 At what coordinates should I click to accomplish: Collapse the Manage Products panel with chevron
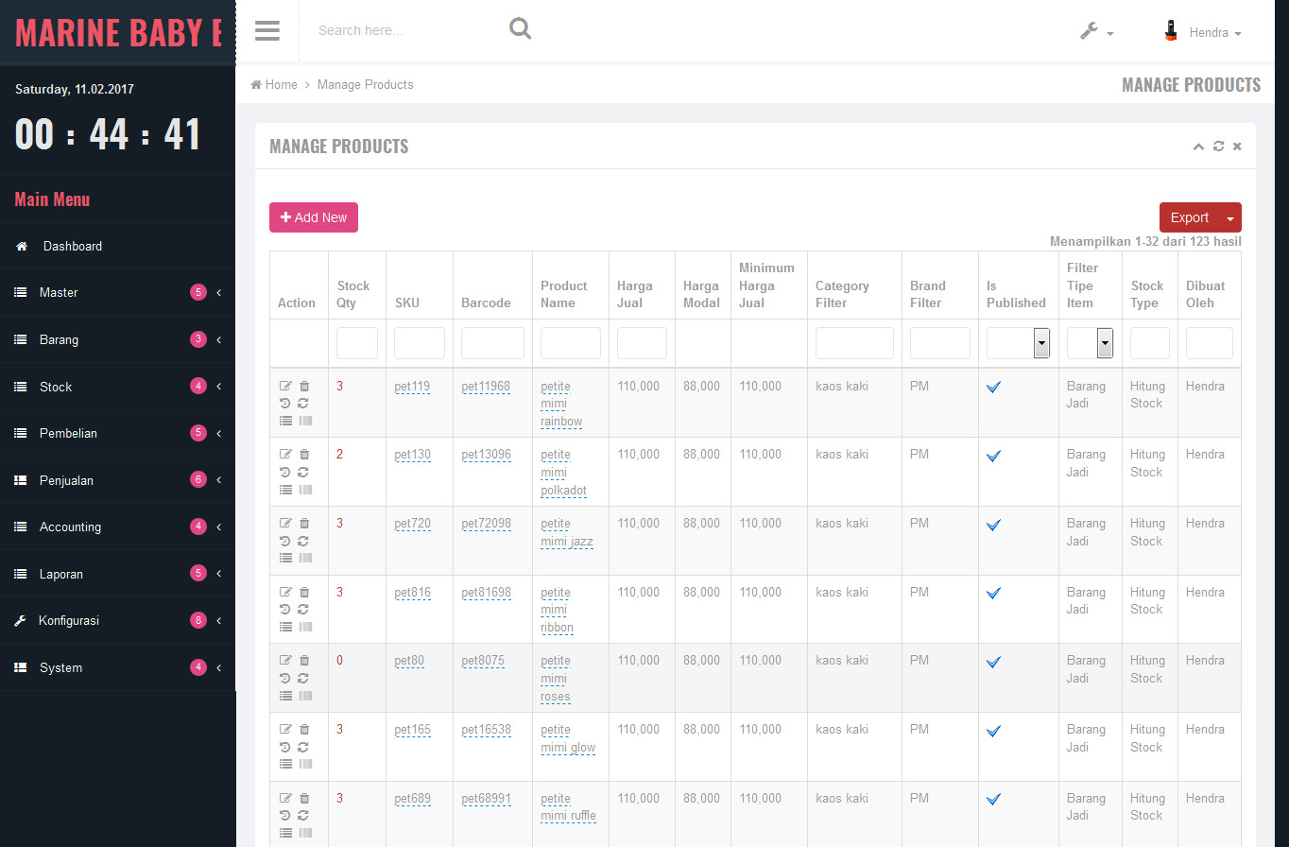[1198, 147]
